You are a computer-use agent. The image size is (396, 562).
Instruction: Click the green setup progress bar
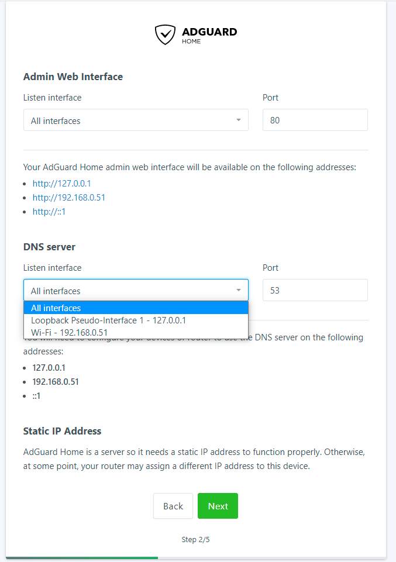click(82, 558)
